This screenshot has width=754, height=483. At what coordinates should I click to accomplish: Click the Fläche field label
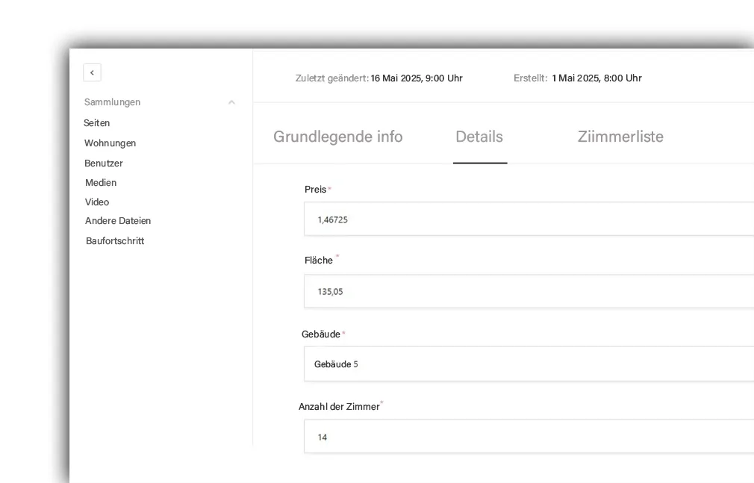click(x=318, y=261)
